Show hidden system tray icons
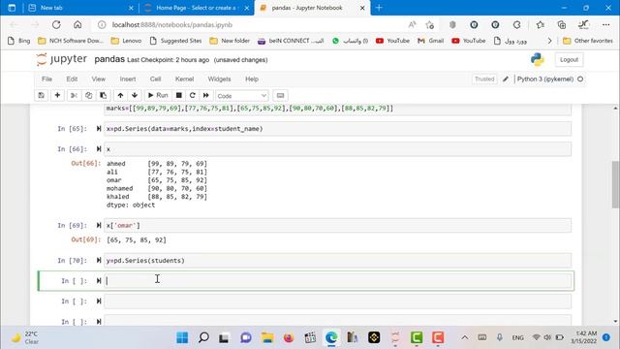 coord(465,337)
